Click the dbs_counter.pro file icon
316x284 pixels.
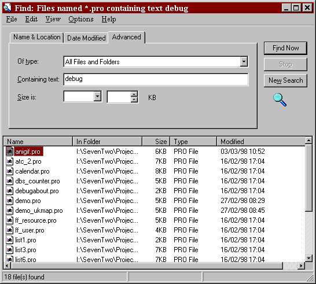[9, 181]
